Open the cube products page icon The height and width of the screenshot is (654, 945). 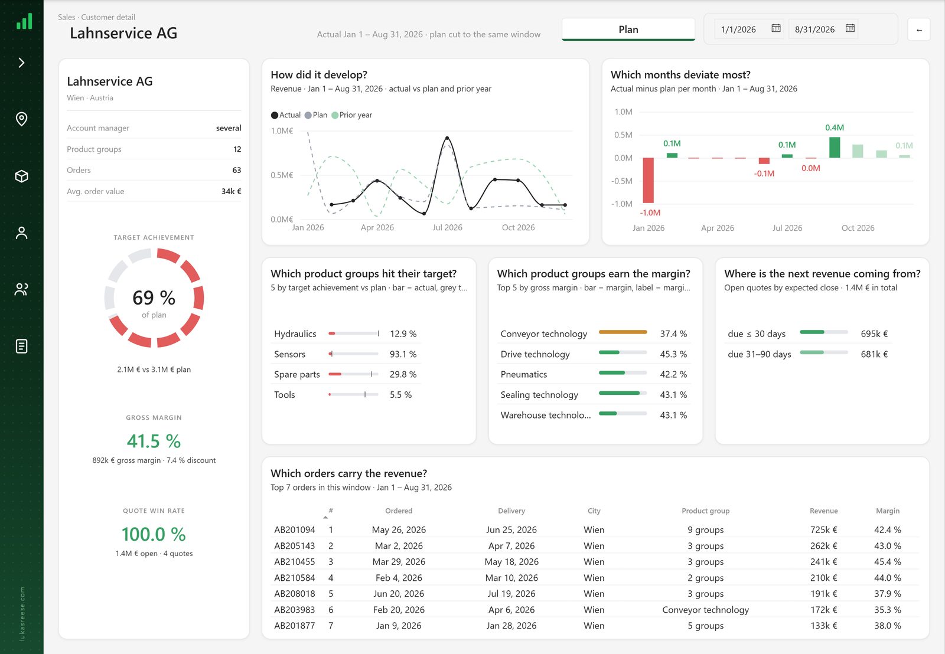[21, 176]
